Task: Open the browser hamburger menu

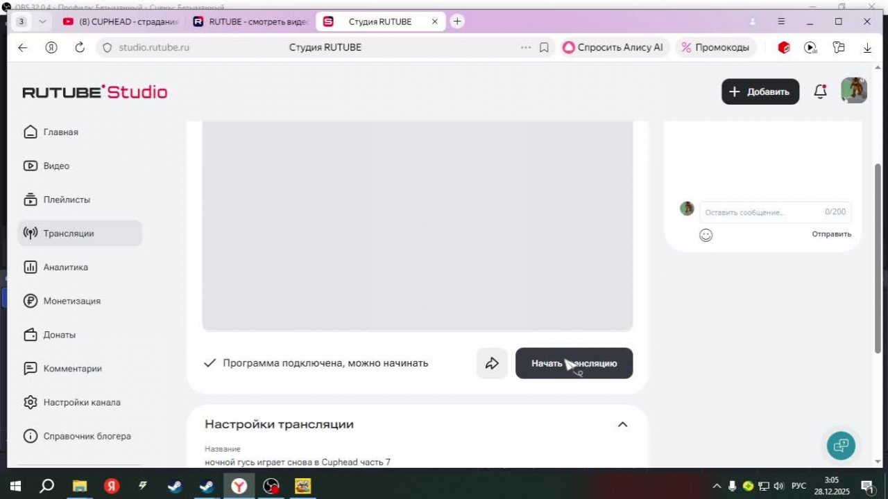Action: pyautogui.click(x=781, y=21)
